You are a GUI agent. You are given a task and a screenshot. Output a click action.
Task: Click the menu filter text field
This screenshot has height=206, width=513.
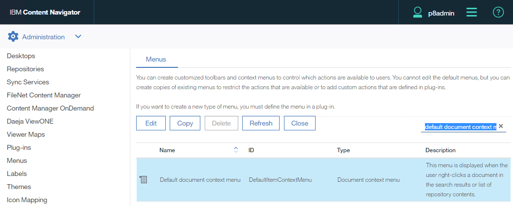pyautogui.click(x=460, y=127)
